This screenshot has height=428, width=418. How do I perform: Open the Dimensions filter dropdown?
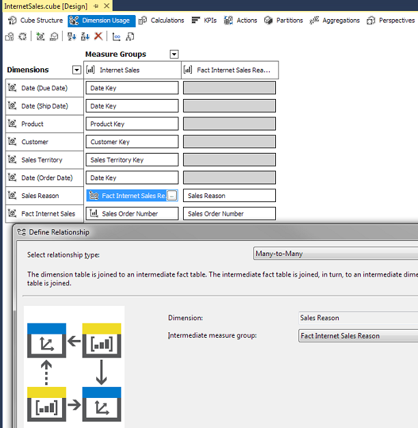point(76,70)
